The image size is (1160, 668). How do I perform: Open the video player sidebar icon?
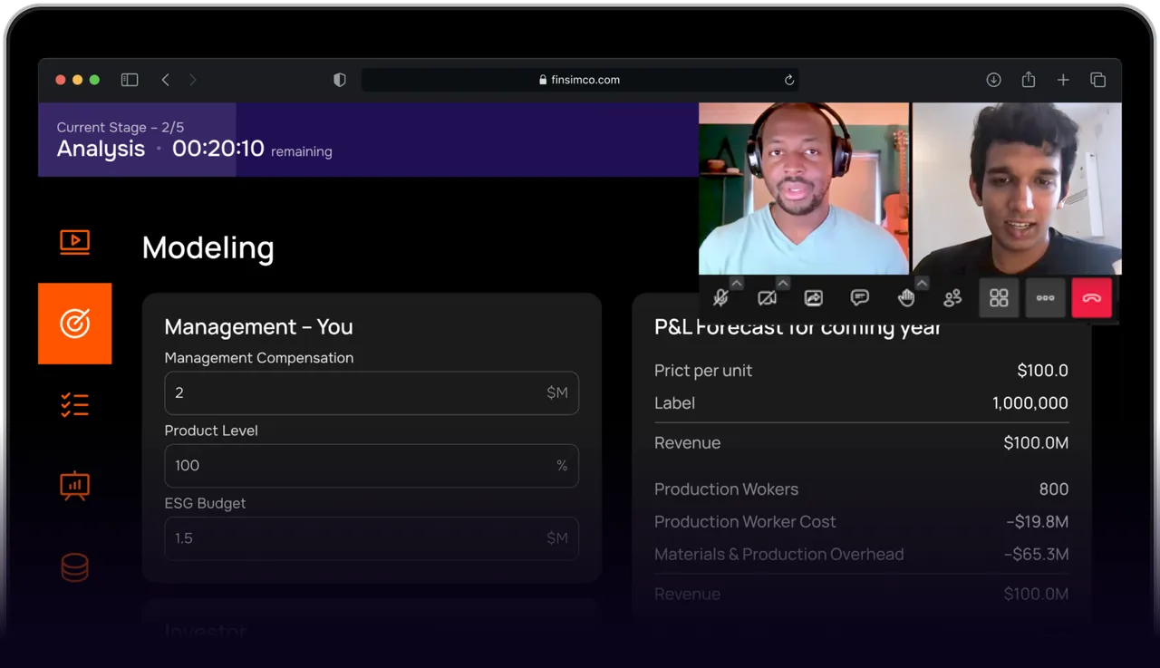pos(74,241)
